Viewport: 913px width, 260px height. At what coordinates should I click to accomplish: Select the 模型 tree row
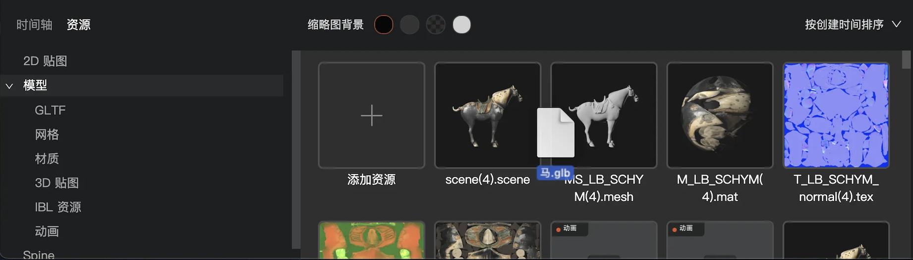pyautogui.click(x=142, y=85)
